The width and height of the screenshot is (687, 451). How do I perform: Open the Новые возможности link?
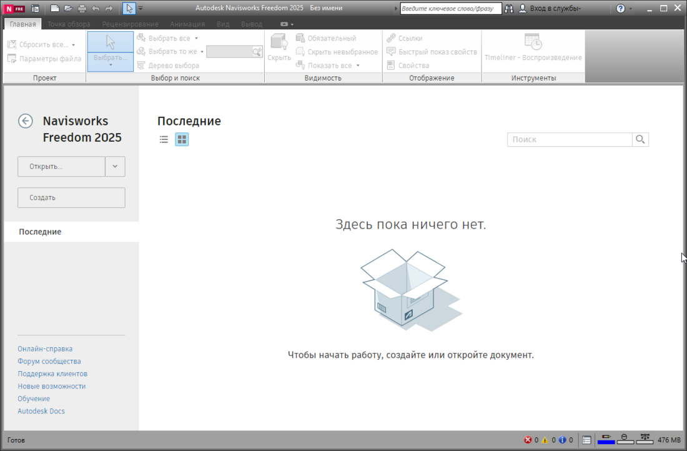tap(52, 386)
